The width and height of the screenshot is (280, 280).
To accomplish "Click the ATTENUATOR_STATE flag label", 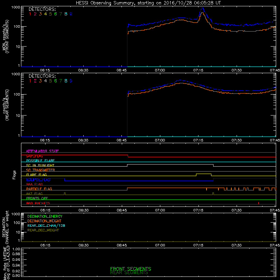I will click(42, 151).
